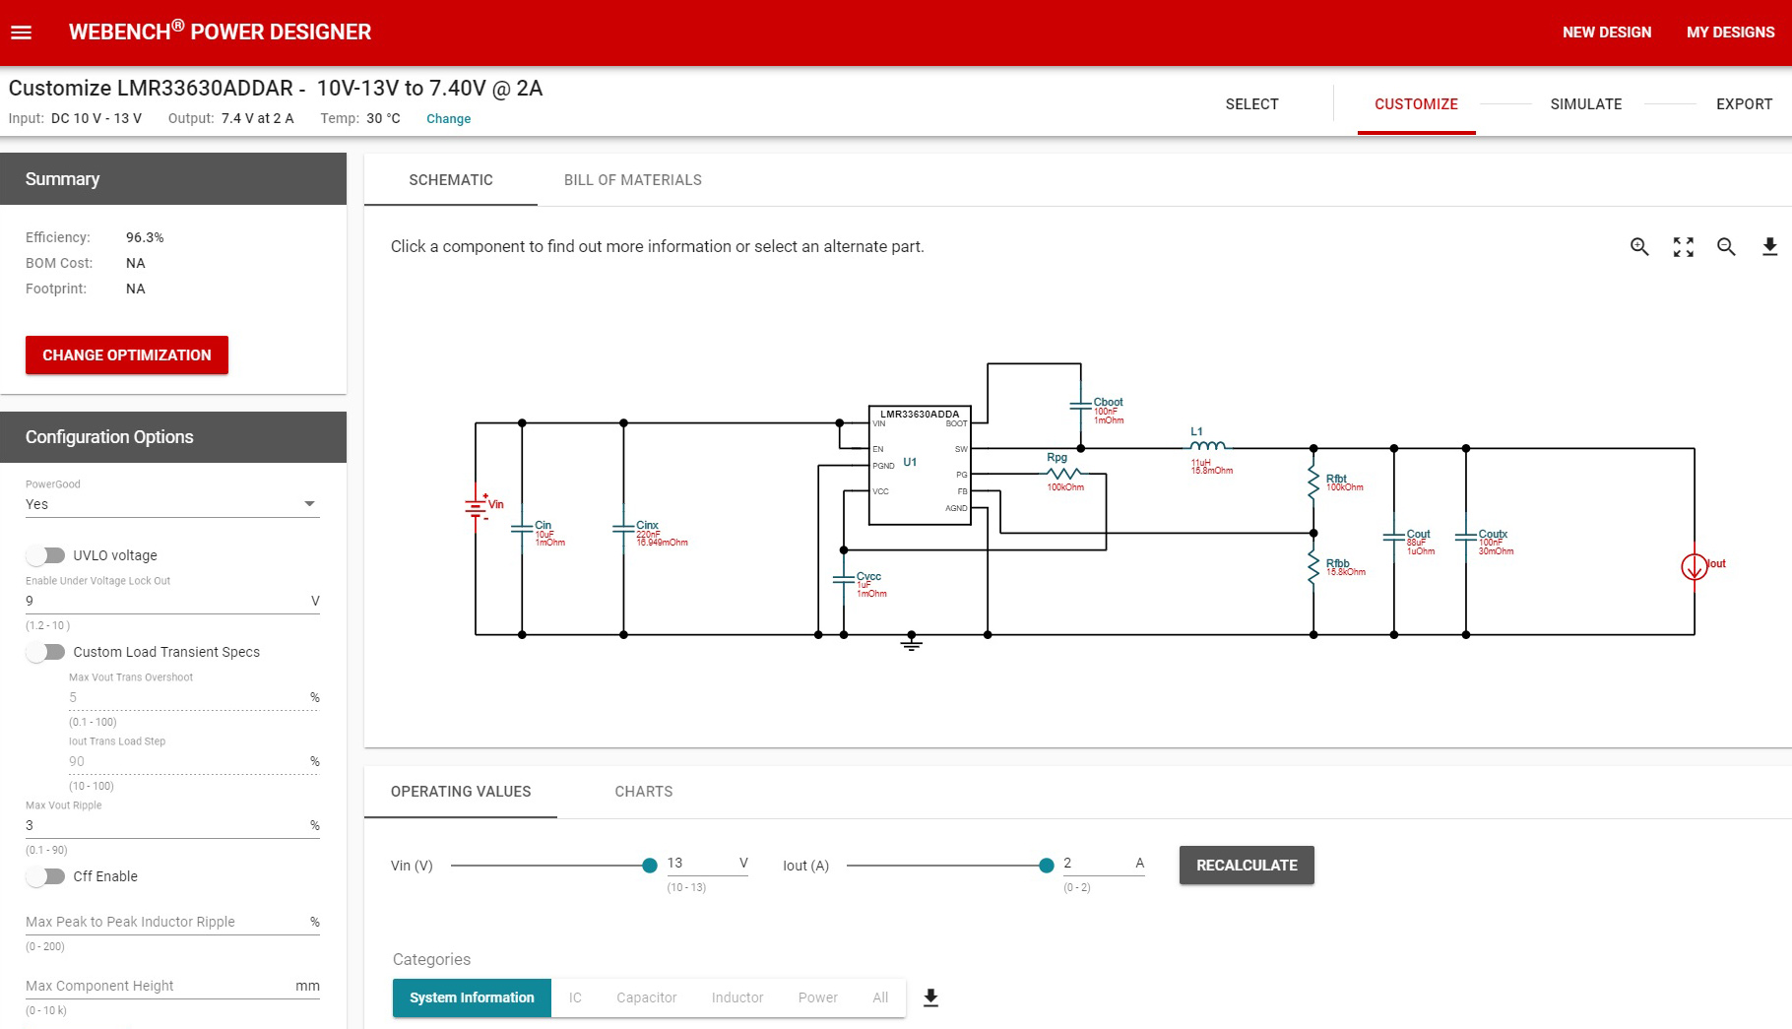Turn on Cff Enable switch
1792x1029 pixels.
(45, 876)
